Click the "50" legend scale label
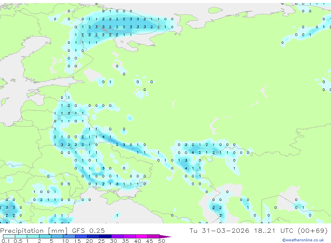This screenshot has width=331, height=243. (162, 241)
